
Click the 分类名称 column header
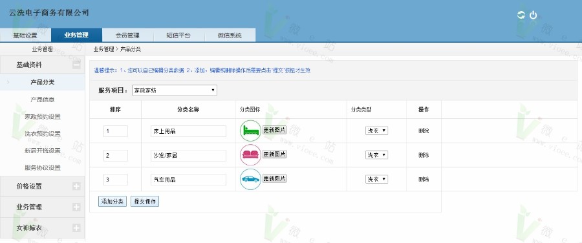pyautogui.click(x=188, y=109)
